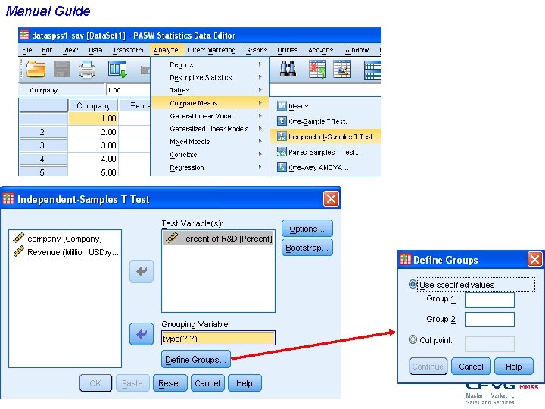The image size is (545, 409).
Task: Click ruler icon beside Percent of R&D
Action: pyautogui.click(x=172, y=238)
